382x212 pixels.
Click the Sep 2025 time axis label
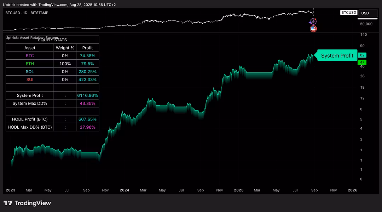point(314,190)
